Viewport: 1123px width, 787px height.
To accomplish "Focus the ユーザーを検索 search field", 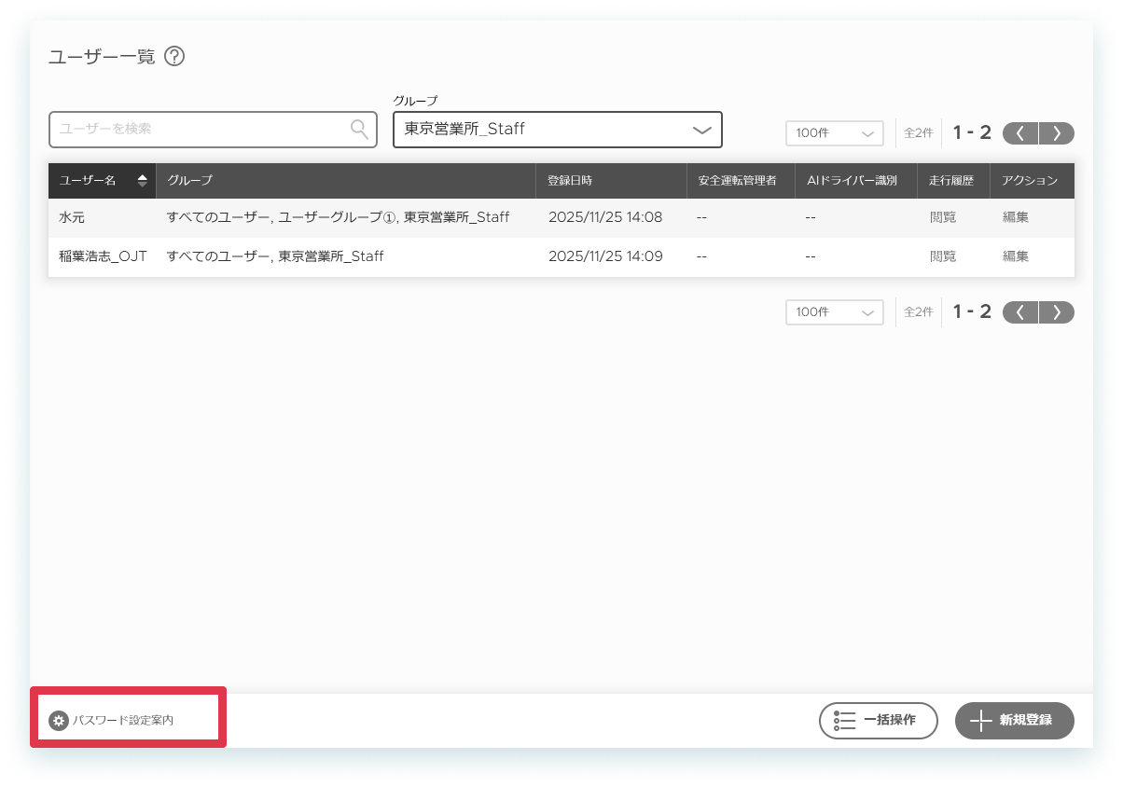I will coord(213,130).
